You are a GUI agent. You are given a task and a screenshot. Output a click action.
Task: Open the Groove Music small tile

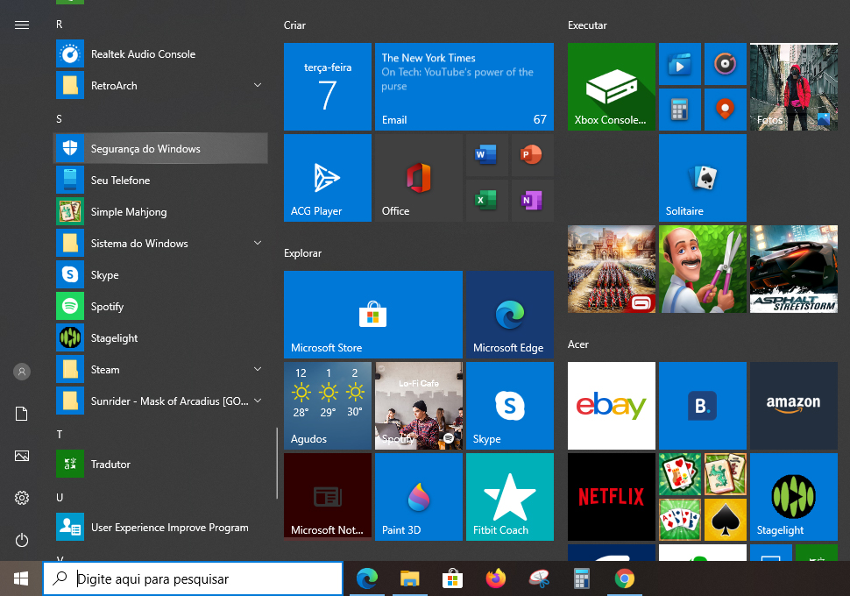[726, 64]
